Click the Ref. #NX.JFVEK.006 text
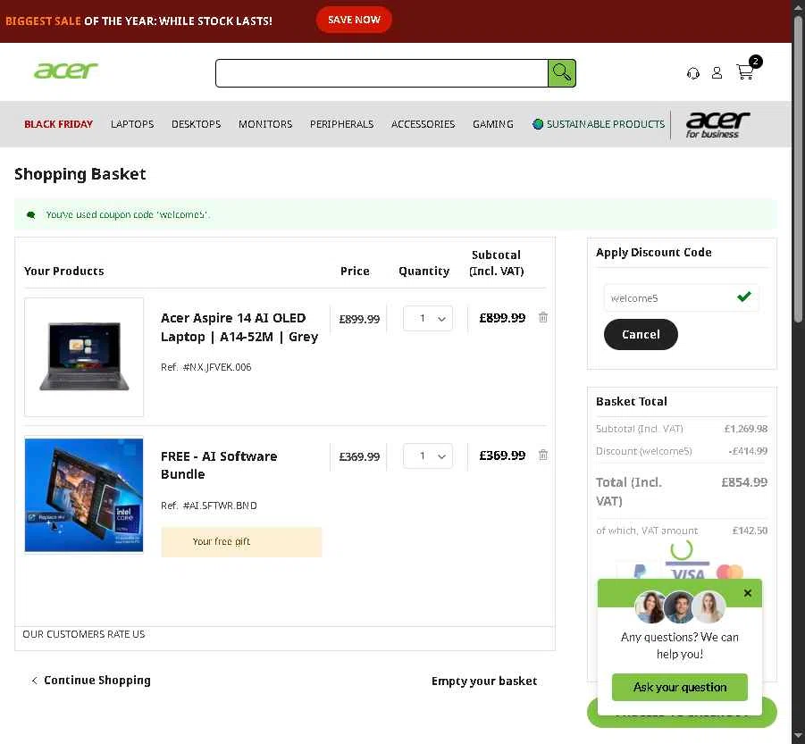 (205, 367)
